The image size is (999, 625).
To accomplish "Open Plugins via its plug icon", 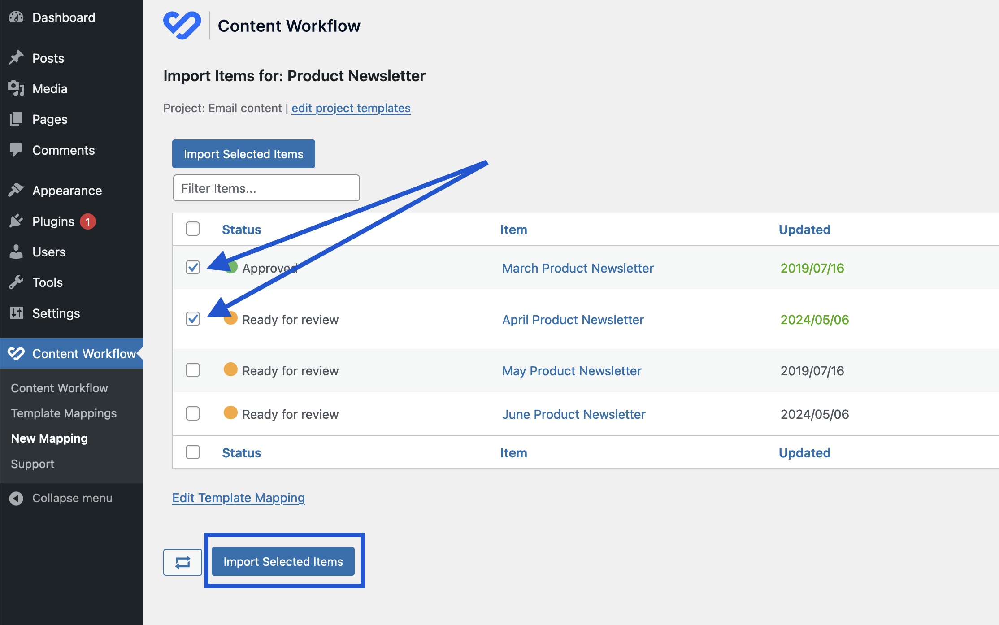I will pyautogui.click(x=16, y=221).
